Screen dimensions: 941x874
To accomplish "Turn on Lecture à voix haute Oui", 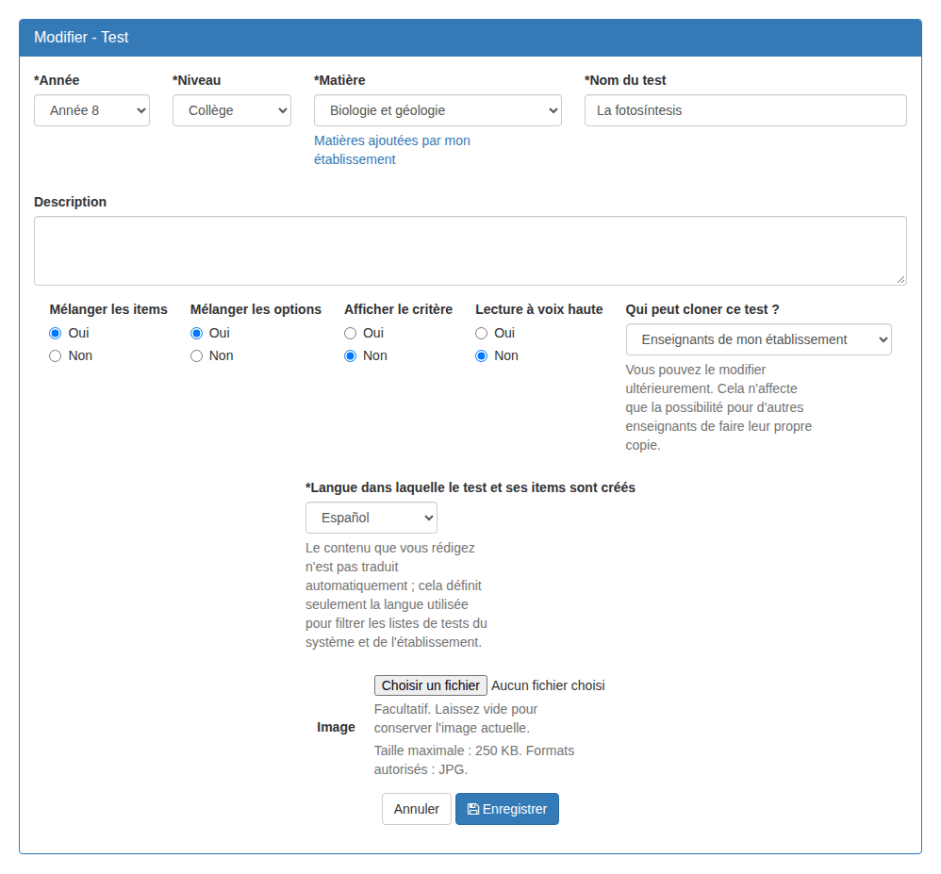I will pyautogui.click(x=481, y=333).
